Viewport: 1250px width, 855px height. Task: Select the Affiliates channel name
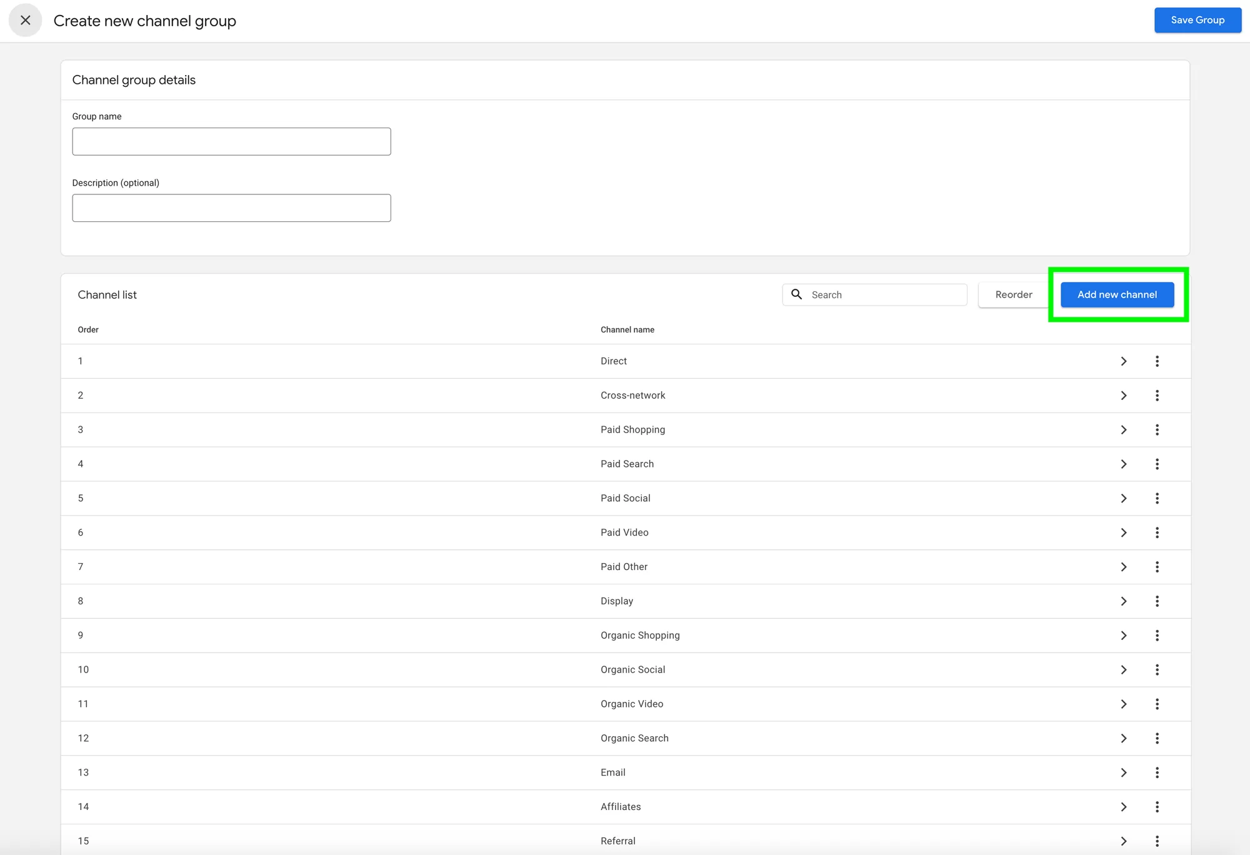coord(621,807)
